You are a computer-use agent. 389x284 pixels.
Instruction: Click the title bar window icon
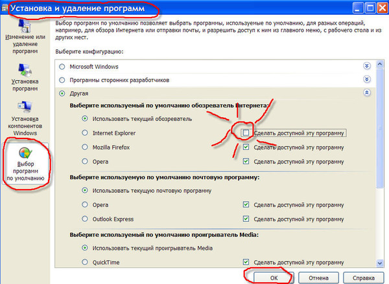[x=4, y=8]
